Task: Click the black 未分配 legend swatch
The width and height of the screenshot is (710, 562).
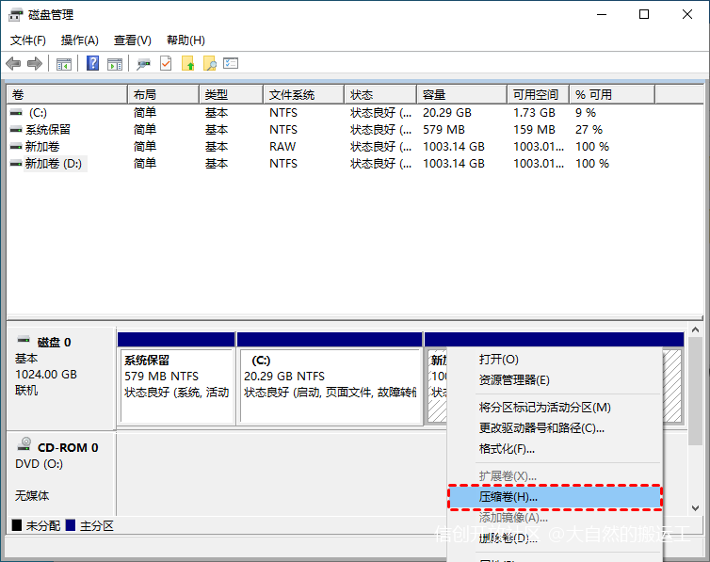Action: pos(17,525)
